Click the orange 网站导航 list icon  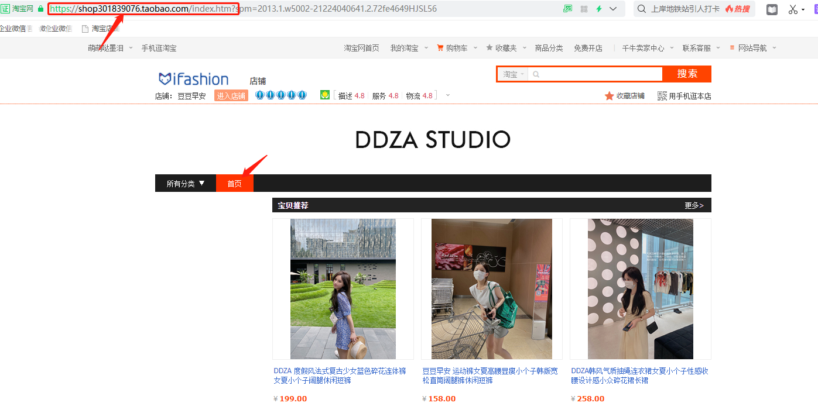(x=732, y=48)
